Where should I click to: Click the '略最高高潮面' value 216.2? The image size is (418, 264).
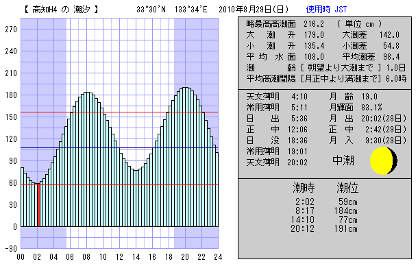point(314,24)
